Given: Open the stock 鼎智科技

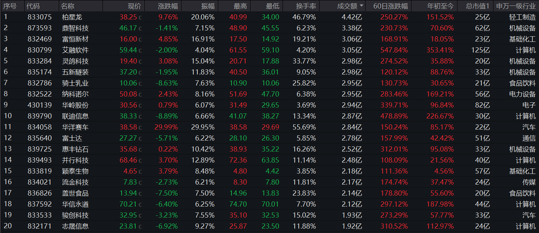Looking at the screenshot, I should click(75, 28).
